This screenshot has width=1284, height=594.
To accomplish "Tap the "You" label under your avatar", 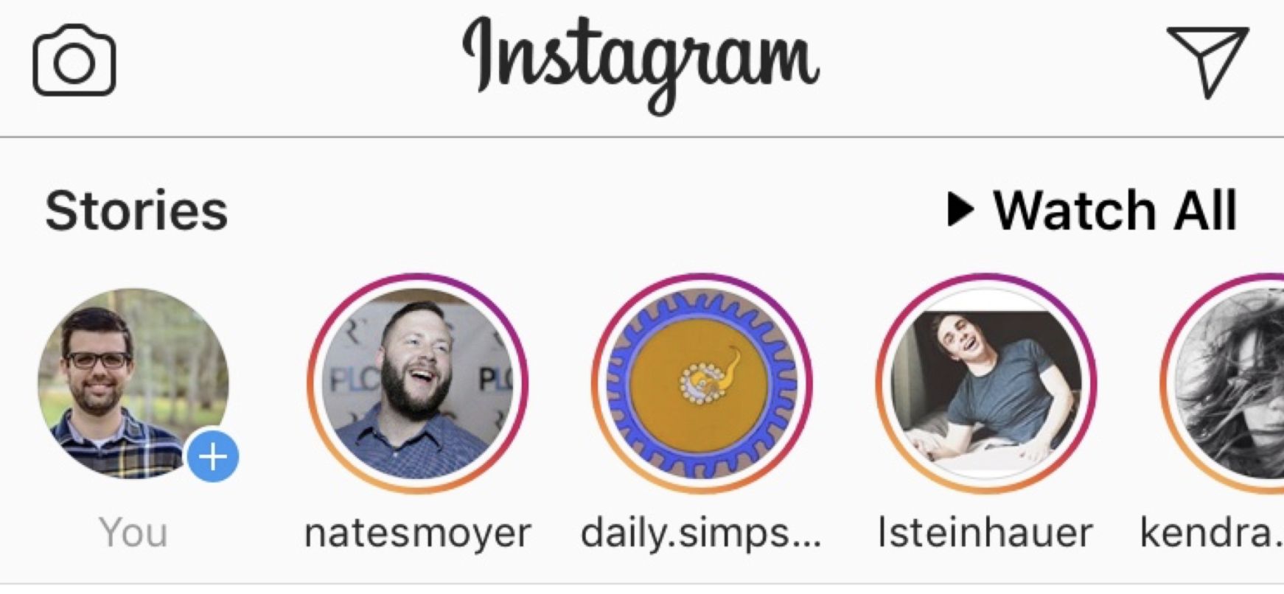I will 133,532.
